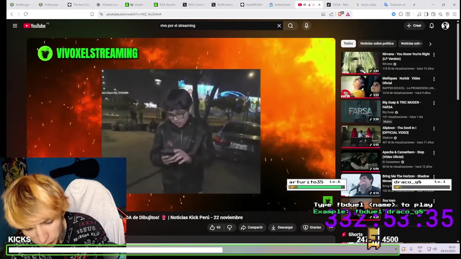Click the Crear button

point(414,26)
